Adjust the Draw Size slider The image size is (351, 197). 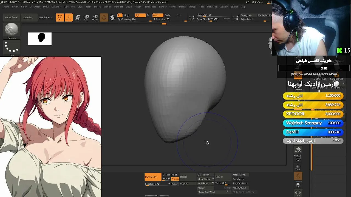click(214, 20)
